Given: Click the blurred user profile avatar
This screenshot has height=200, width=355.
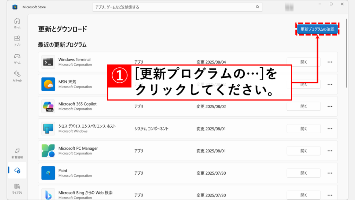Looking at the screenshot, I should (289, 7).
